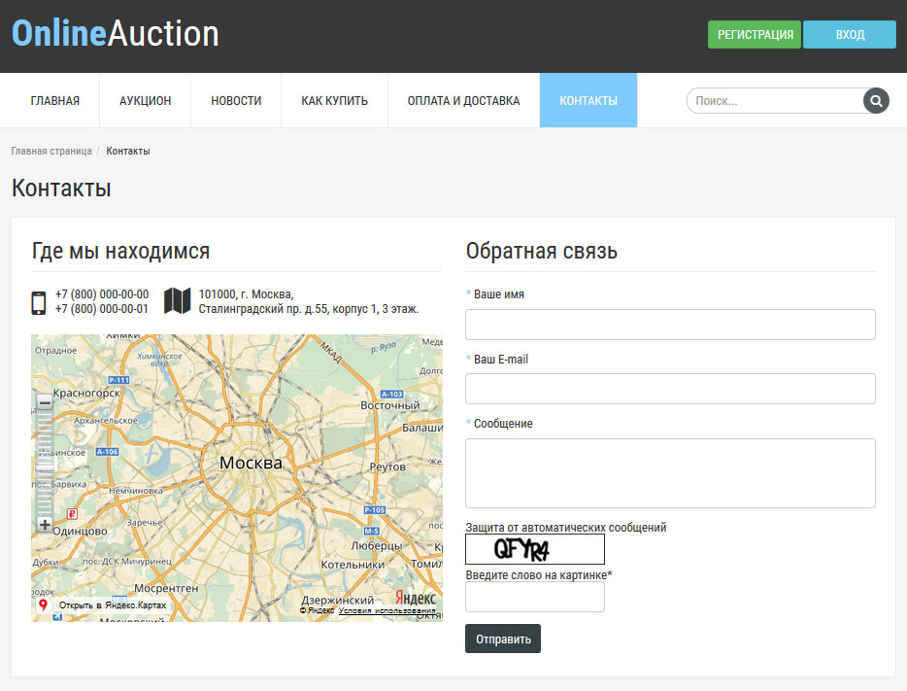Click the red pin Yandex Maps icon

point(43,605)
